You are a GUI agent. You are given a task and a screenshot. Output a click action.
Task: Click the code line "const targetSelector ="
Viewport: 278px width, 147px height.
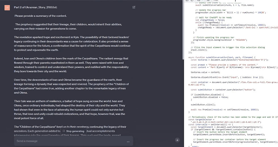(x=202, y=120)
